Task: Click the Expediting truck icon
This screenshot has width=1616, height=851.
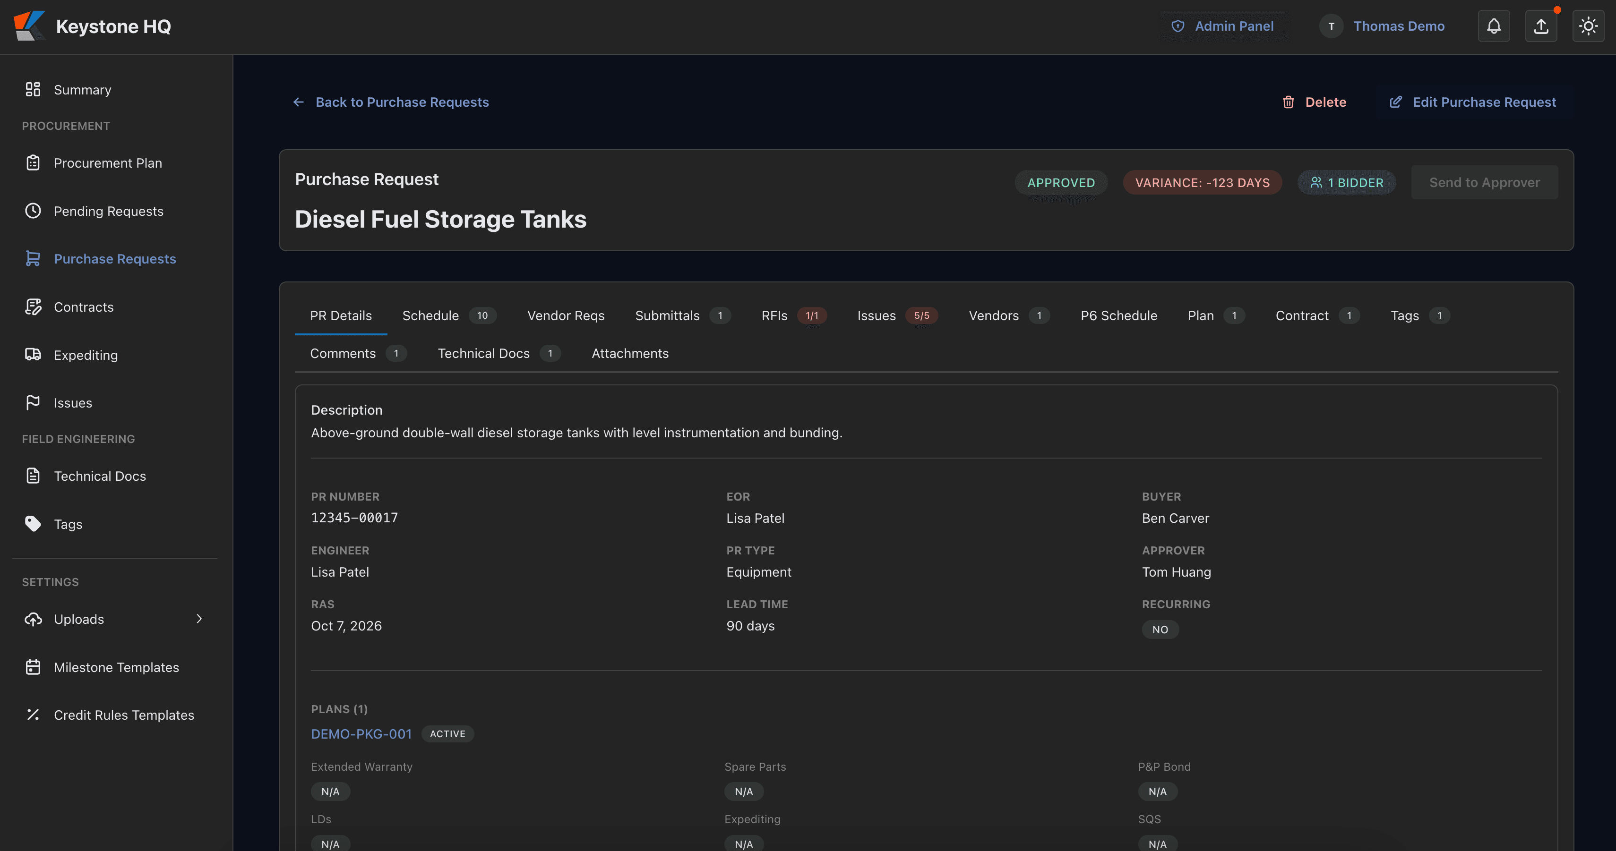Action: [33, 355]
